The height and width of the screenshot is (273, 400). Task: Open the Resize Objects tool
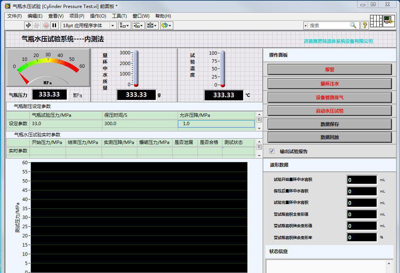pos(152,26)
